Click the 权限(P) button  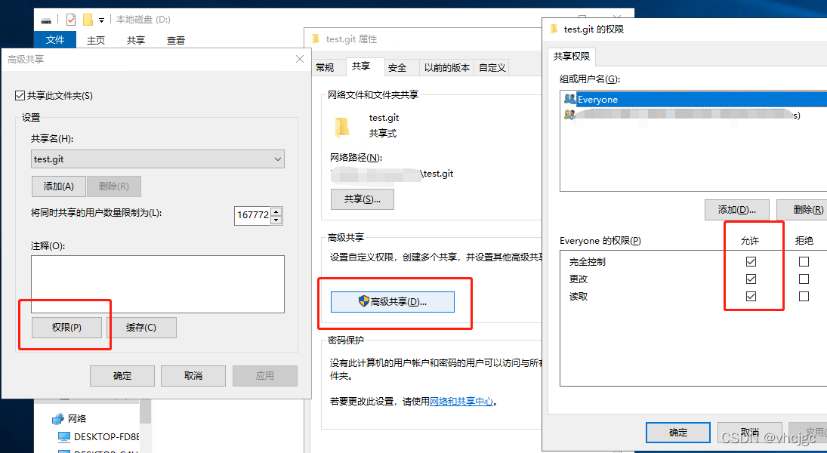tap(66, 328)
